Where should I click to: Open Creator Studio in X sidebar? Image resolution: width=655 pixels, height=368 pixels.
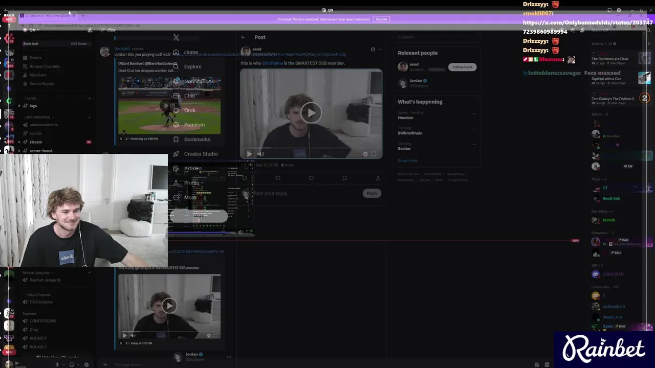195,154
